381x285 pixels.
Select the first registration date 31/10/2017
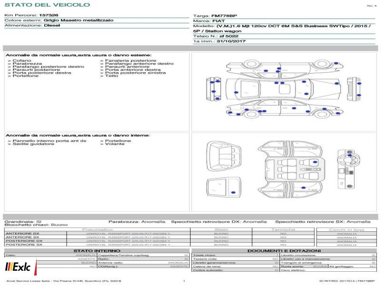[x=231, y=41]
